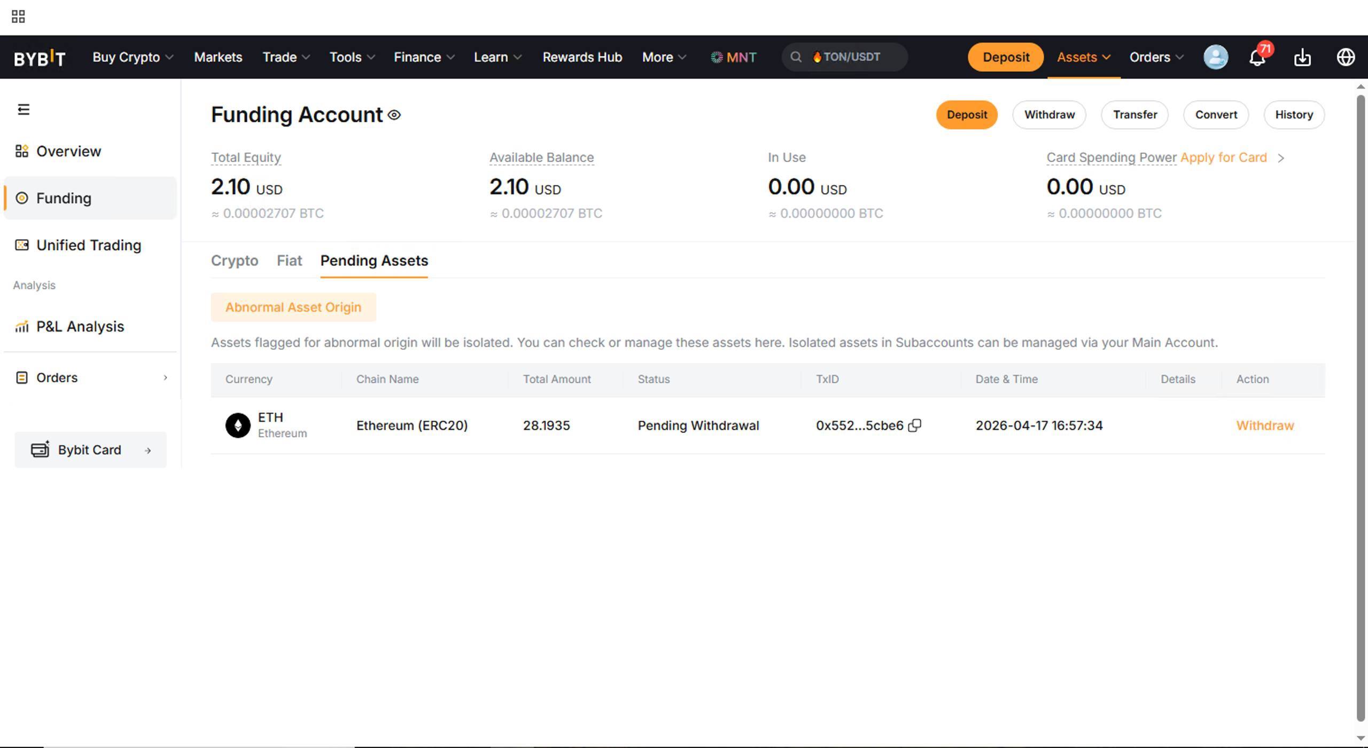
Task: Click the Ethereum (ERC20) chain cell
Action: click(412, 426)
